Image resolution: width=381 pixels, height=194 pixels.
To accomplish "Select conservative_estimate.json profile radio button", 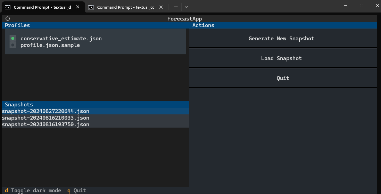I will (13, 38).
